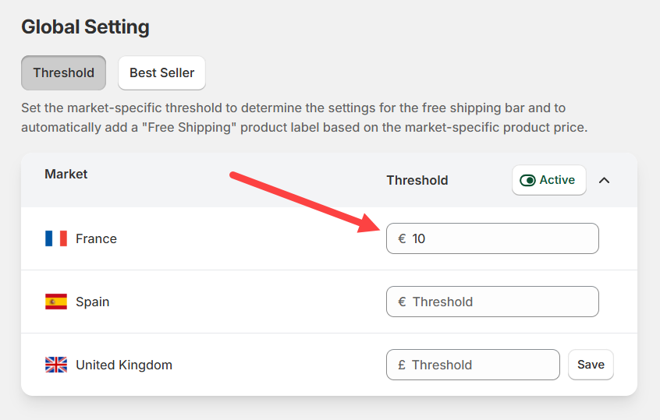This screenshot has width=660, height=420.
Task: Select the Spain market row label
Action: (x=92, y=302)
